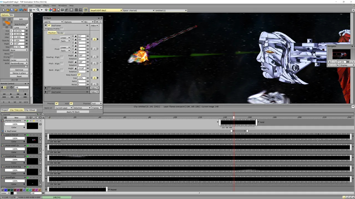Open the Handle Center dropdown
This screenshot has height=199, width=355.
pyautogui.click(x=19, y=60)
